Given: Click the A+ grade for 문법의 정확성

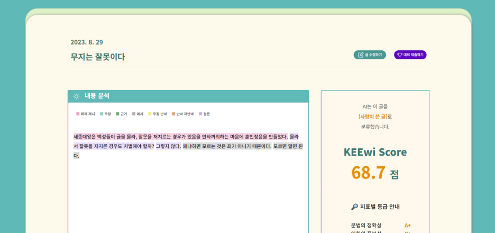Looking at the screenshot, I should click(x=408, y=226).
